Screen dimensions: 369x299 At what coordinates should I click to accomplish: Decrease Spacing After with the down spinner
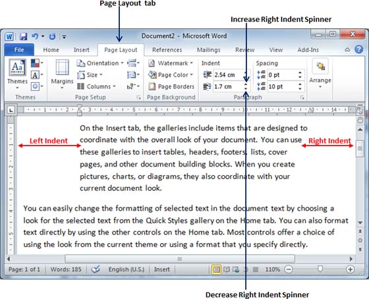point(300,89)
